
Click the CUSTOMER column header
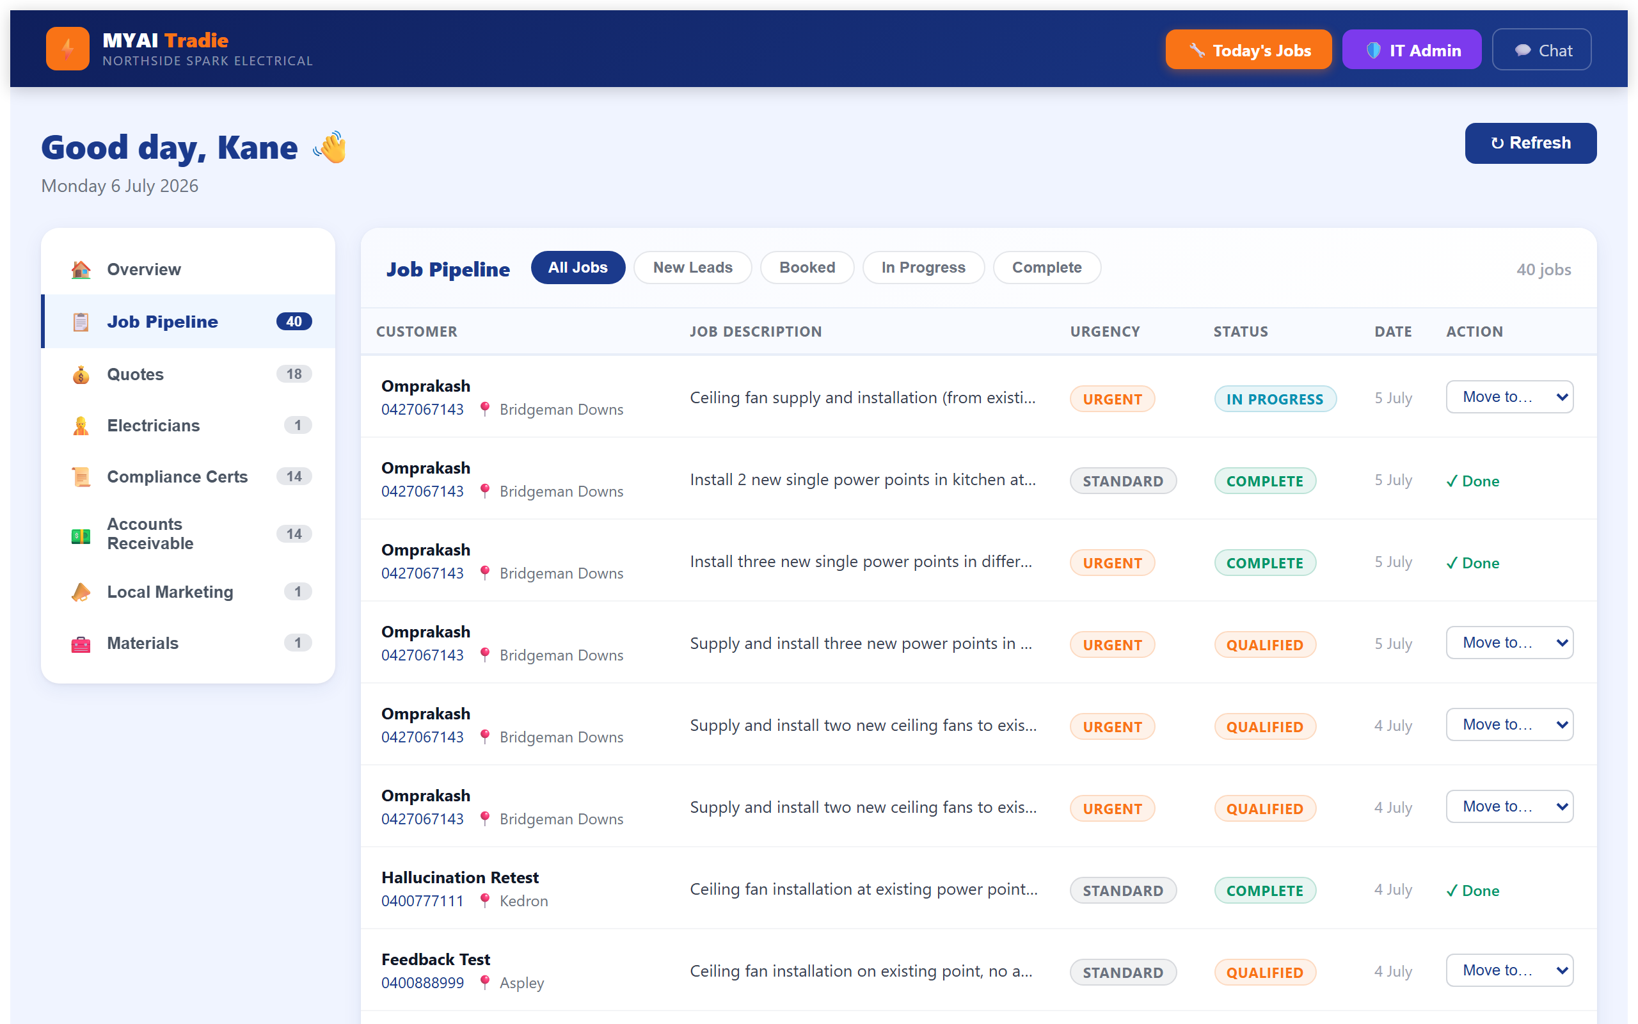[417, 332]
